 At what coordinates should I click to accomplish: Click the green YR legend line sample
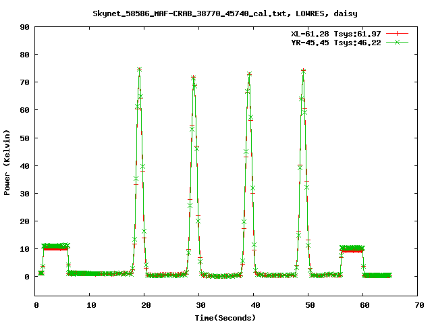click(x=397, y=42)
